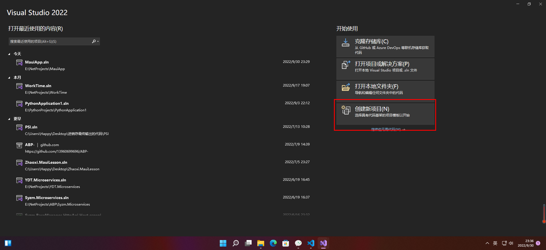The image size is (546, 250).
Task: Click path E:\PythonProjects\PythonApplication1
Action: (56, 110)
